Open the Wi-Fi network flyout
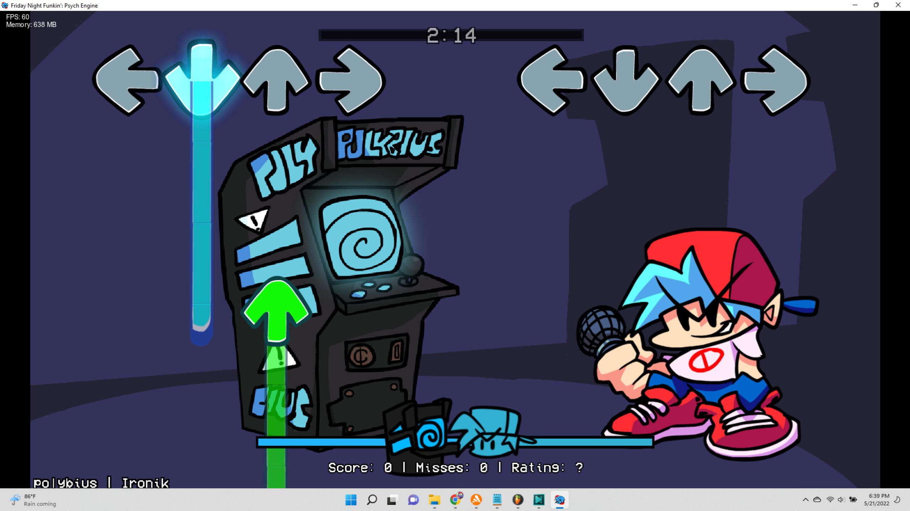This screenshot has height=511, width=910. click(x=831, y=500)
